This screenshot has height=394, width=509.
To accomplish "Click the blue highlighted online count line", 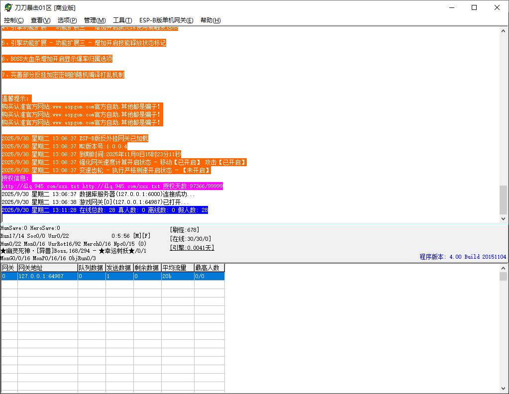I will click(x=104, y=210).
